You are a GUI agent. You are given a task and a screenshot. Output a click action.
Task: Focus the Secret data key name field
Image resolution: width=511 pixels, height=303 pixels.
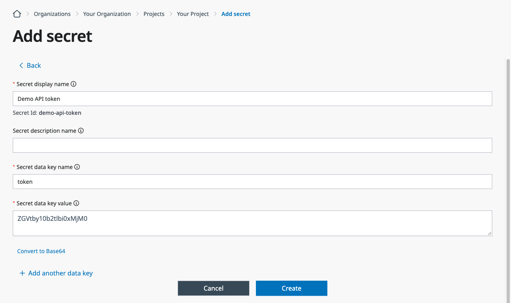pyautogui.click(x=252, y=181)
